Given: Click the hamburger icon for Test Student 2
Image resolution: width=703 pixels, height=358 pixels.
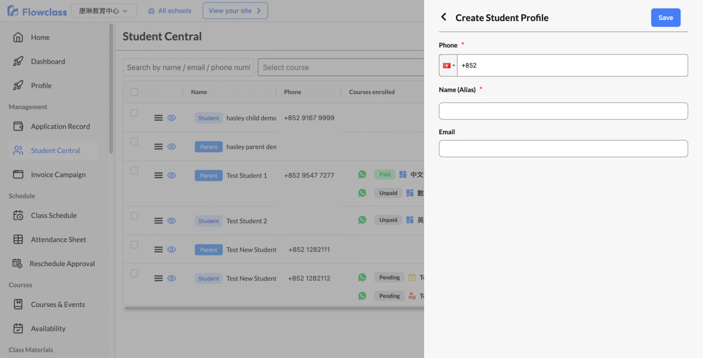Looking at the screenshot, I should (158, 221).
